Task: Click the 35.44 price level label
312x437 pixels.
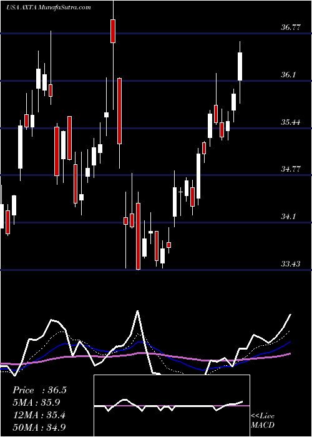Action: [291, 122]
